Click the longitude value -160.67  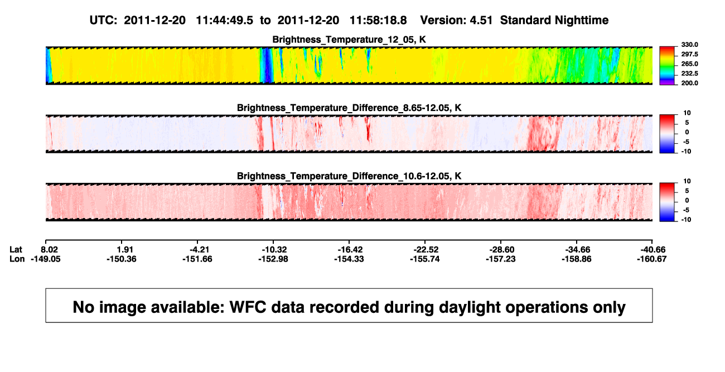(652, 259)
